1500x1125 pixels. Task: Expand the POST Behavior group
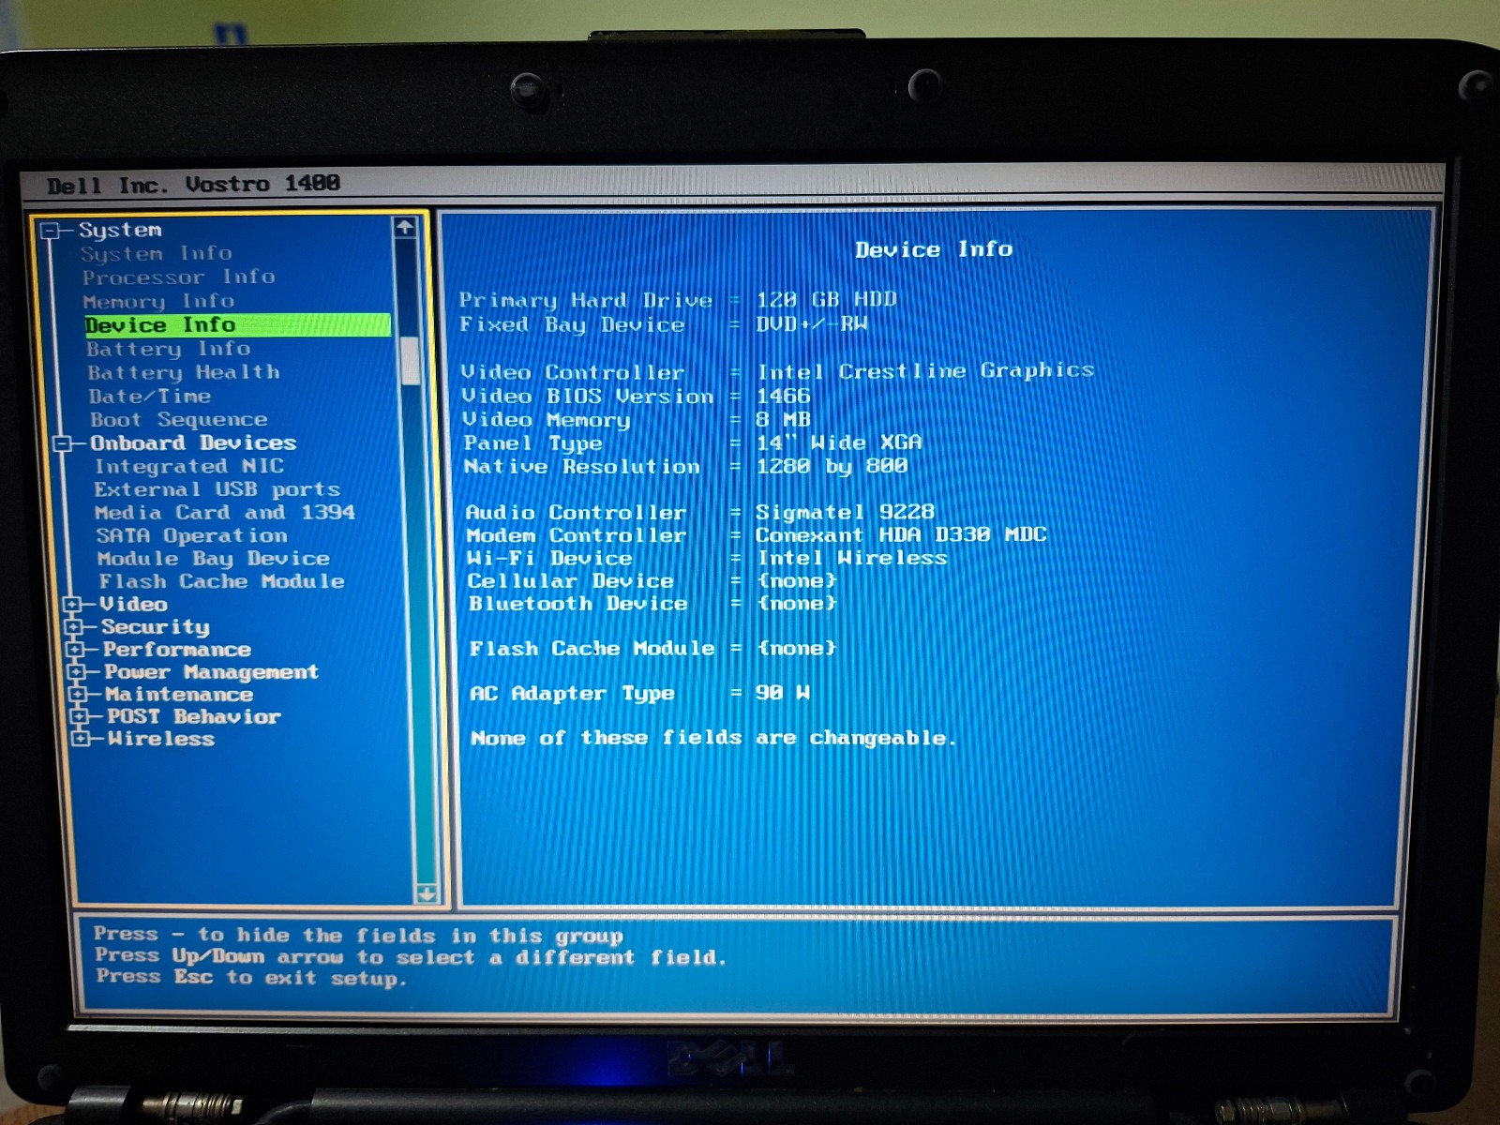[81, 717]
